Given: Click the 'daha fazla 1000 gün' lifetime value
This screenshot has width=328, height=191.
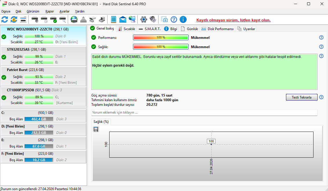Looking at the screenshot, I should coord(162,100).
